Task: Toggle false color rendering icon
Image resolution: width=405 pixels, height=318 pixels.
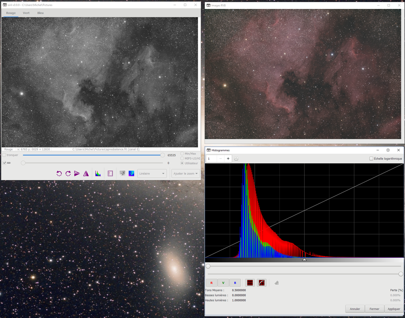Action: (x=131, y=173)
